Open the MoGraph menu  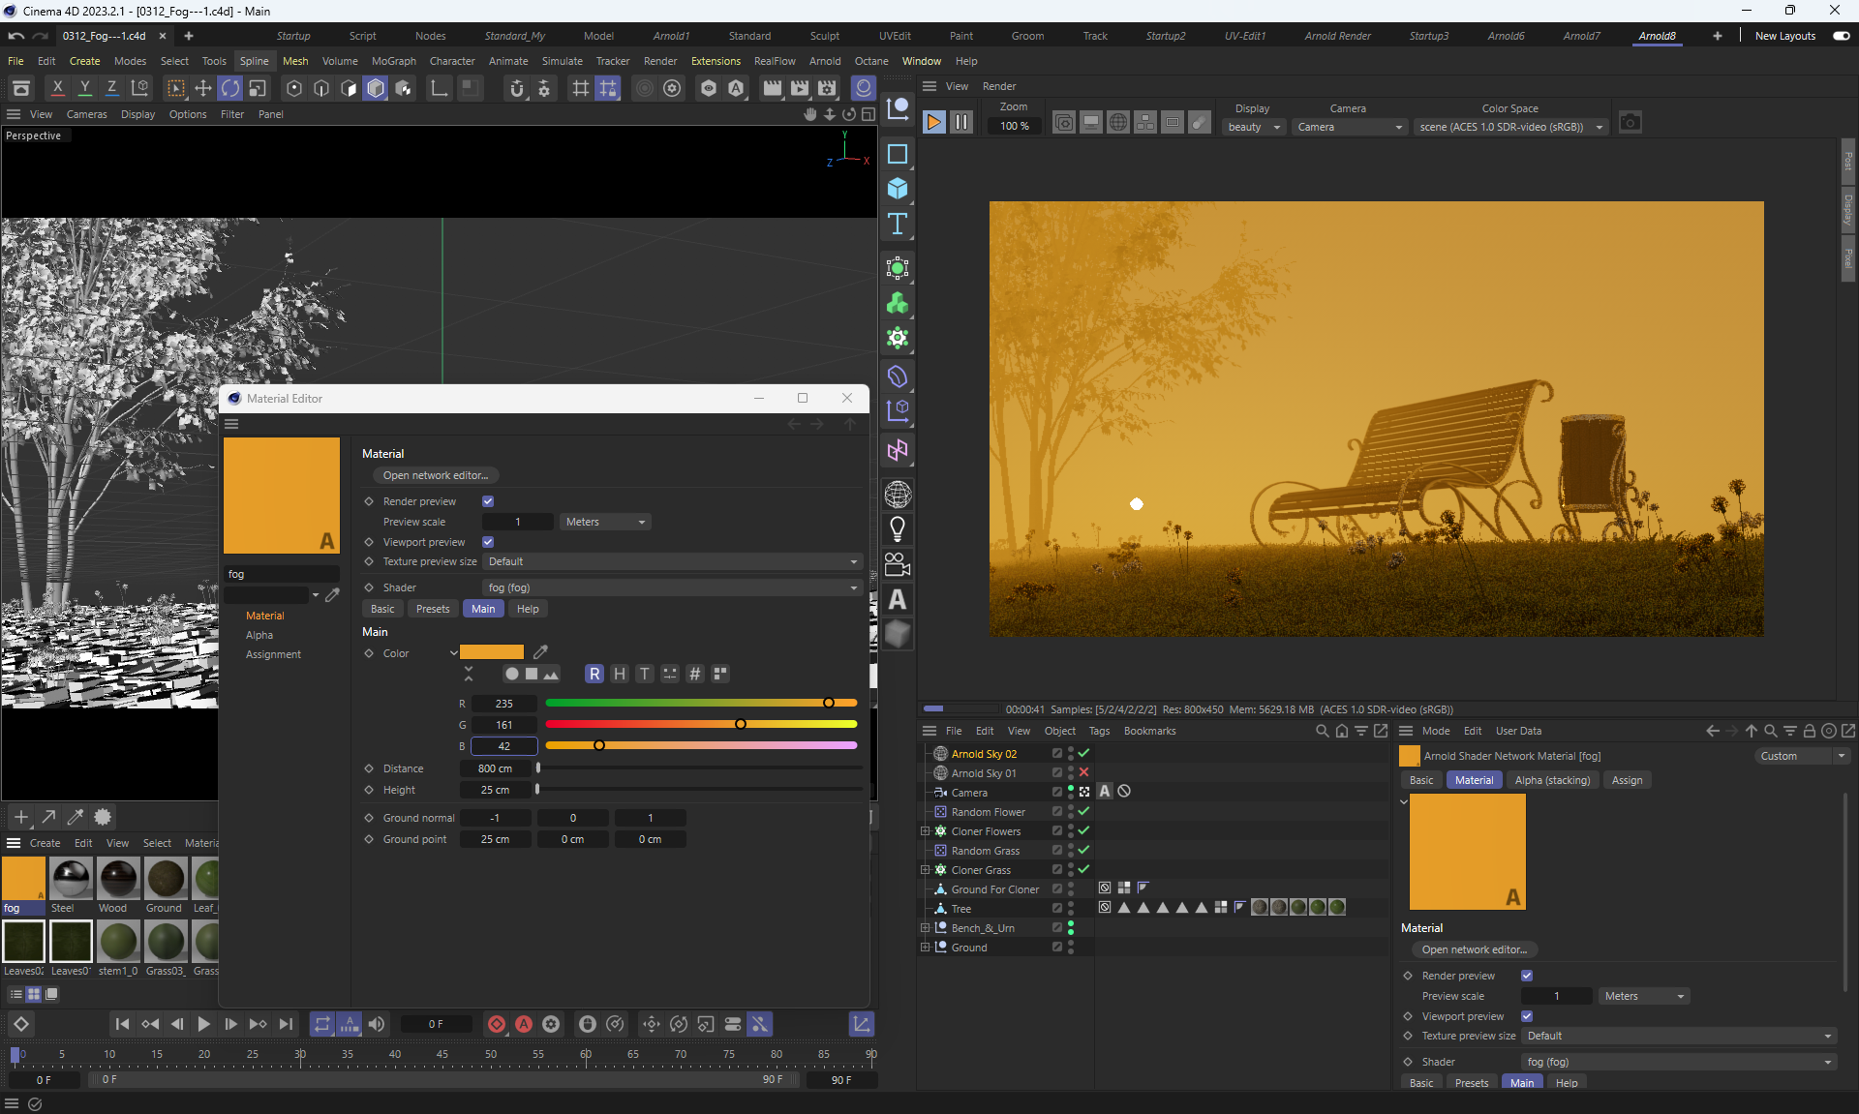click(x=393, y=61)
